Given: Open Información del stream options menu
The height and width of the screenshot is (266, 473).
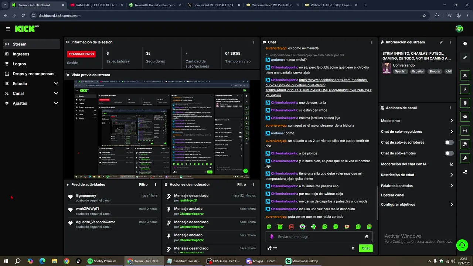Looking at the screenshot, I should pos(450,42).
